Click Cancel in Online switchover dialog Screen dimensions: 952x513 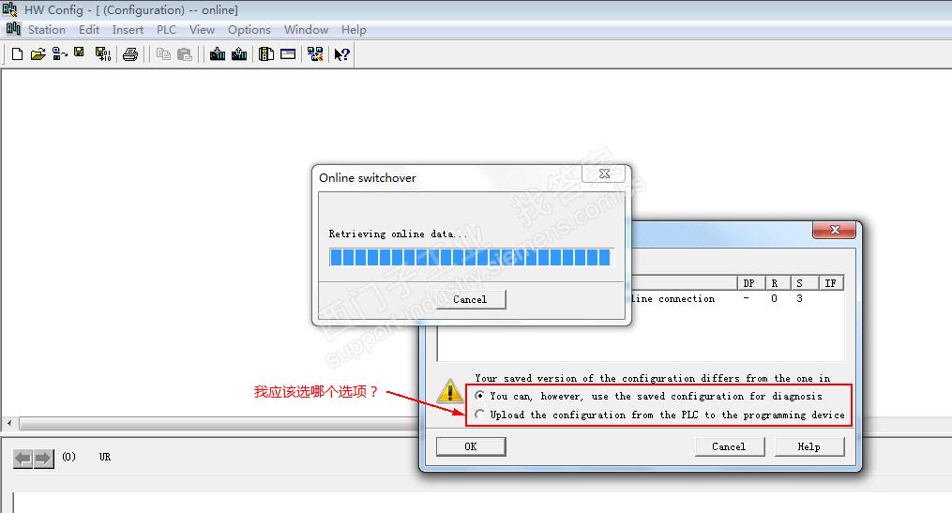point(470,299)
